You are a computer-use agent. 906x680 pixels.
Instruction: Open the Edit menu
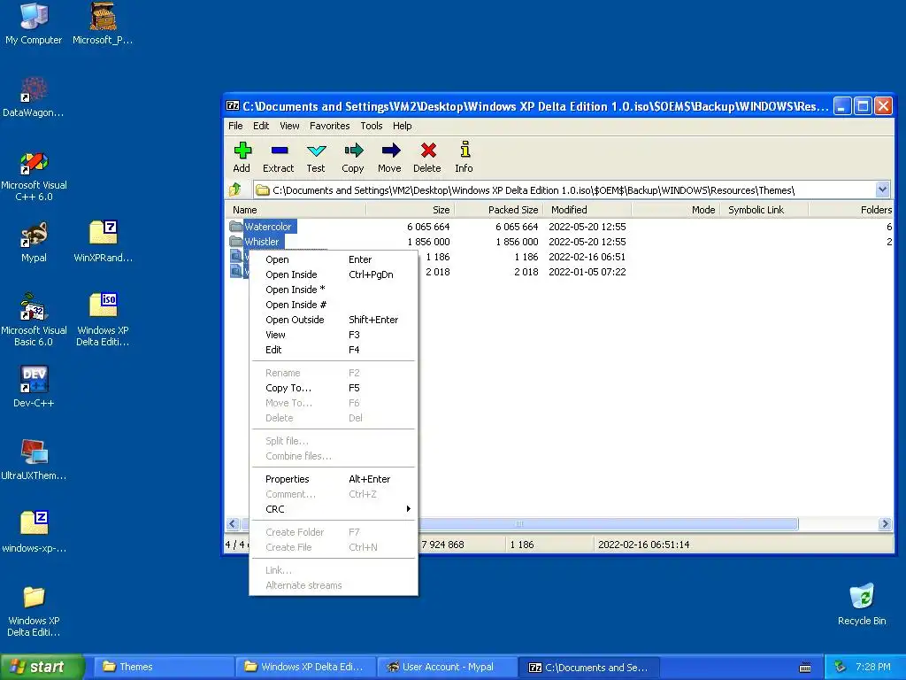tap(261, 126)
